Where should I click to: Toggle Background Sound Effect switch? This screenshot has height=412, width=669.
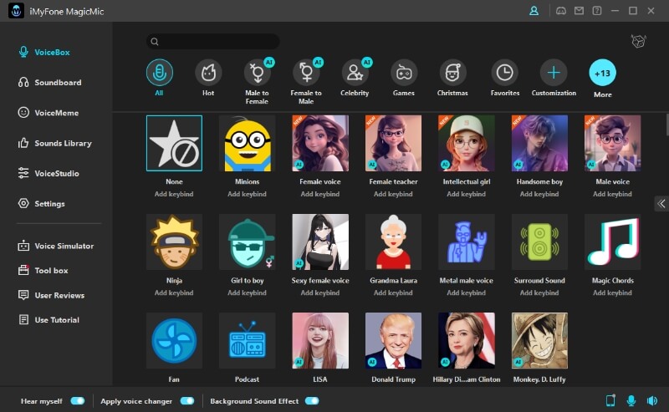coord(312,401)
